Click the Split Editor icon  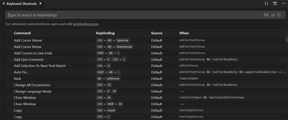coord(275,4)
